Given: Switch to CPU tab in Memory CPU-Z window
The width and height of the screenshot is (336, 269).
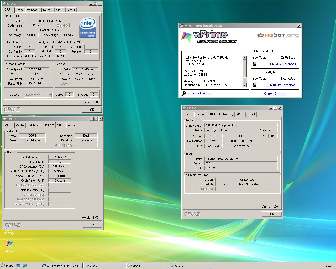Looking at the screenshot, I should point(8,125).
